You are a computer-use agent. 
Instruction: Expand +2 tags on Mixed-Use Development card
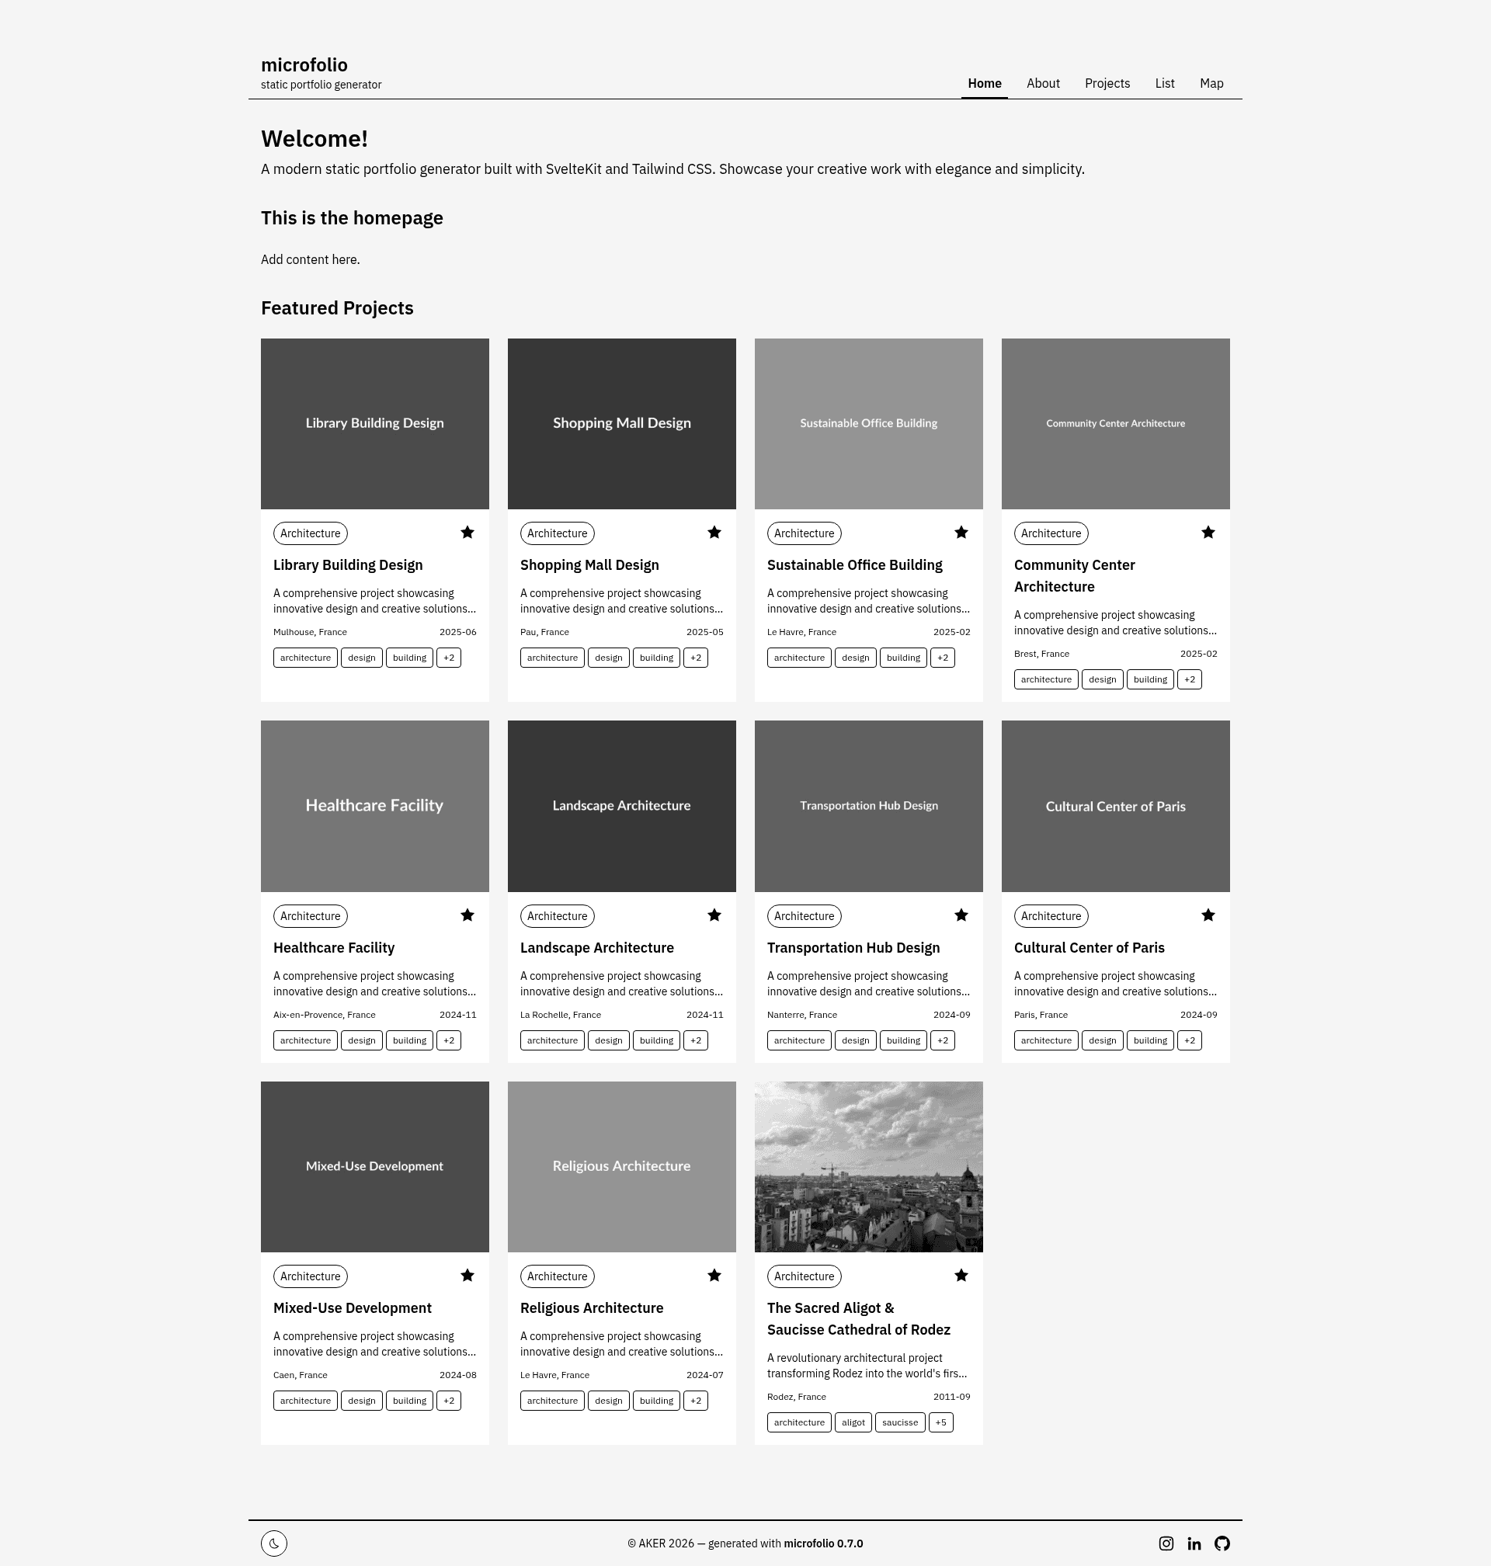tap(448, 1401)
